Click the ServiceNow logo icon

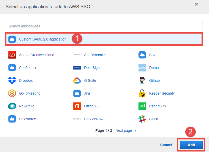77,119
